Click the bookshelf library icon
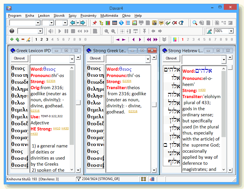The image size is (244, 189). point(108,23)
